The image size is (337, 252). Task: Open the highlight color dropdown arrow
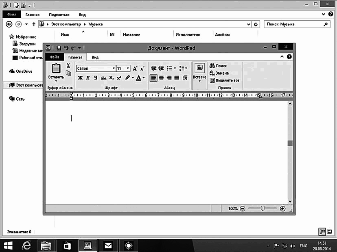point(133,78)
